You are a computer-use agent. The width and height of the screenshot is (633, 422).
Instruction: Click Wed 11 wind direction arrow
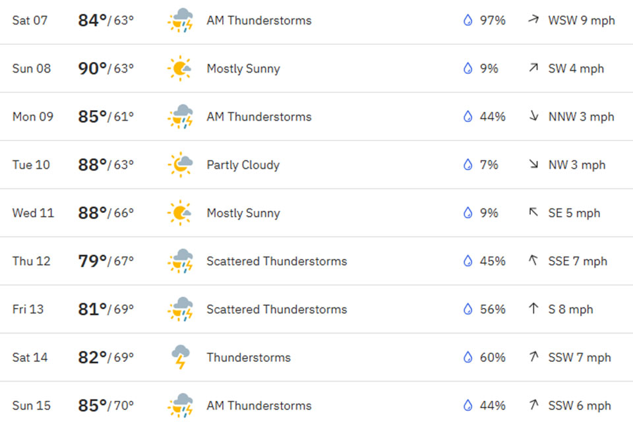click(533, 213)
